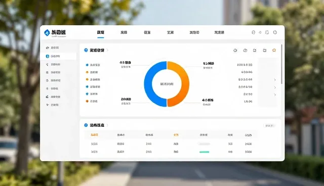Expand the middle chevron in the values column
The width and height of the screenshot is (324, 186).
pyautogui.click(x=275, y=87)
